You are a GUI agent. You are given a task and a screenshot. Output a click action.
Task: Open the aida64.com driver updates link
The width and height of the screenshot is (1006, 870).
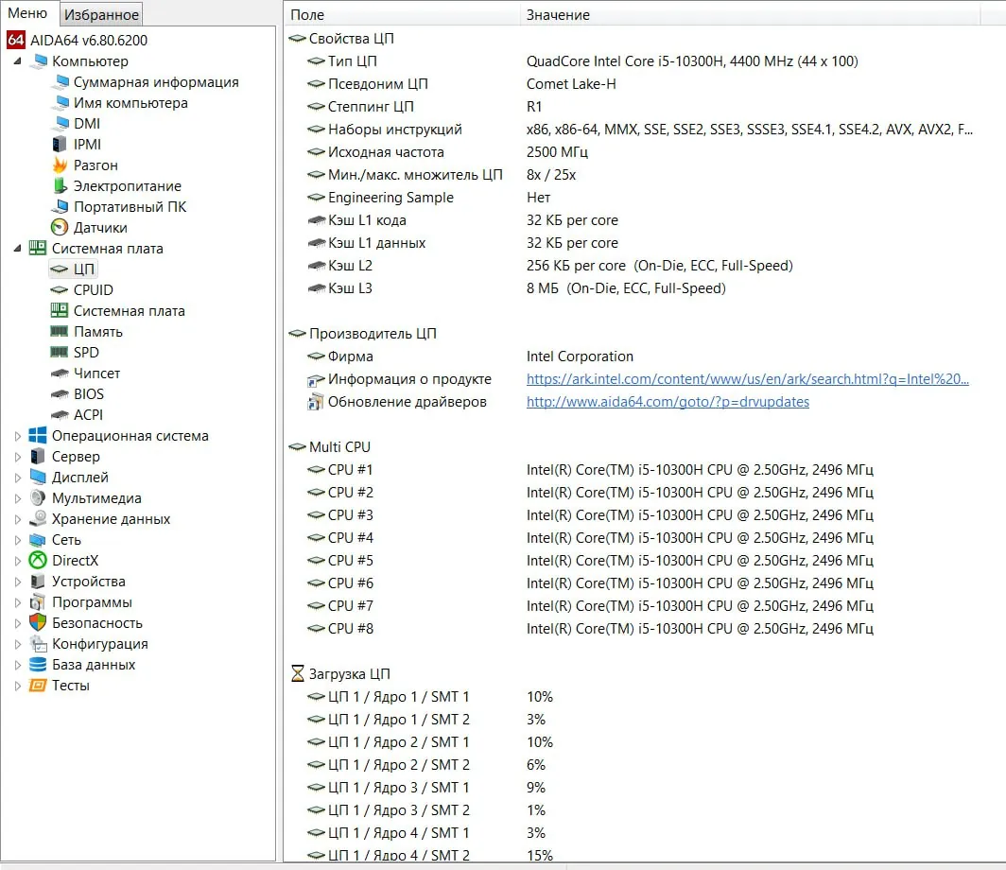point(668,402)
